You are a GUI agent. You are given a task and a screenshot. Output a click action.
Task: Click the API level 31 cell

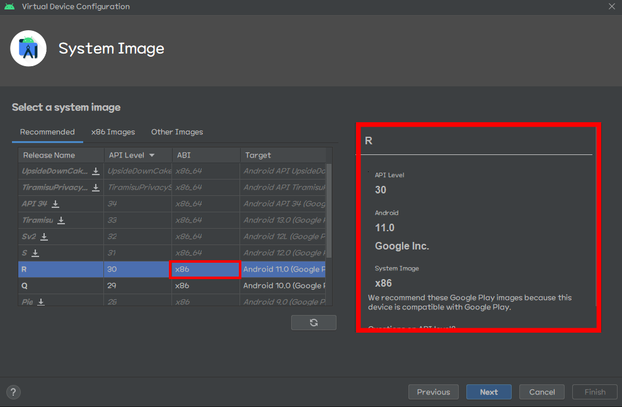137,253
